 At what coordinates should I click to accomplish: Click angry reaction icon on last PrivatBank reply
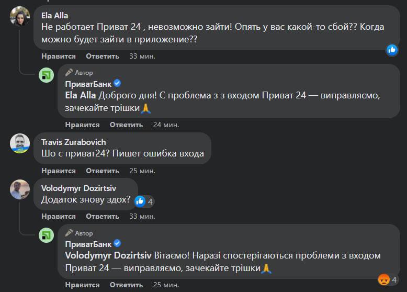[x=385, y=279]
